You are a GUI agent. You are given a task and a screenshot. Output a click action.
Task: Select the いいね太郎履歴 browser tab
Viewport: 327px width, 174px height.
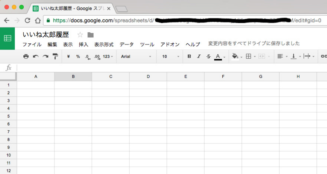click(x=72, y=8)
